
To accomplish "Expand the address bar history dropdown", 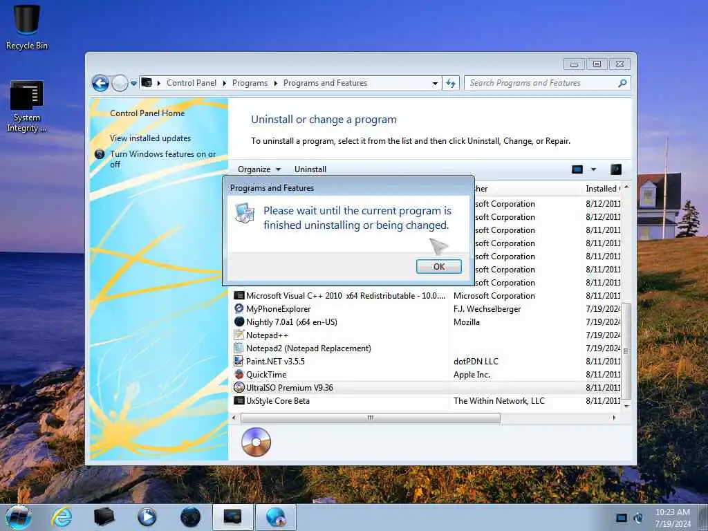I will [x=435, y=83].
